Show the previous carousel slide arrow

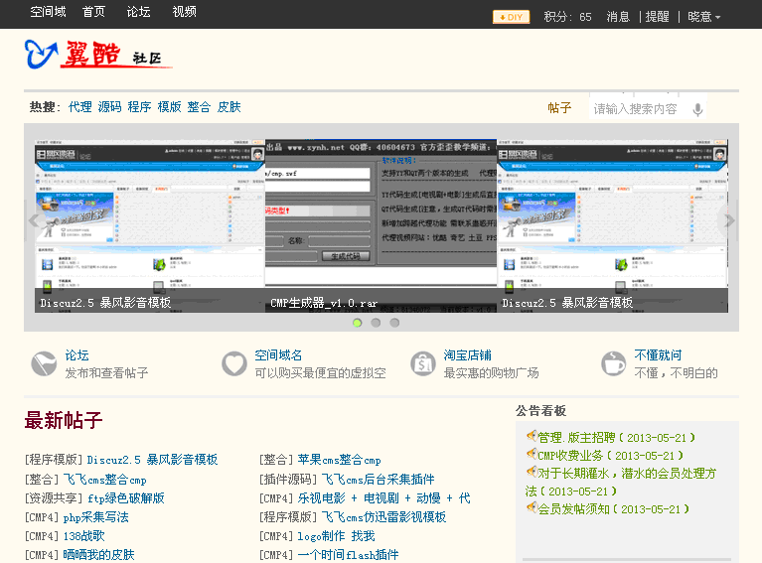[x=34, y=220]
